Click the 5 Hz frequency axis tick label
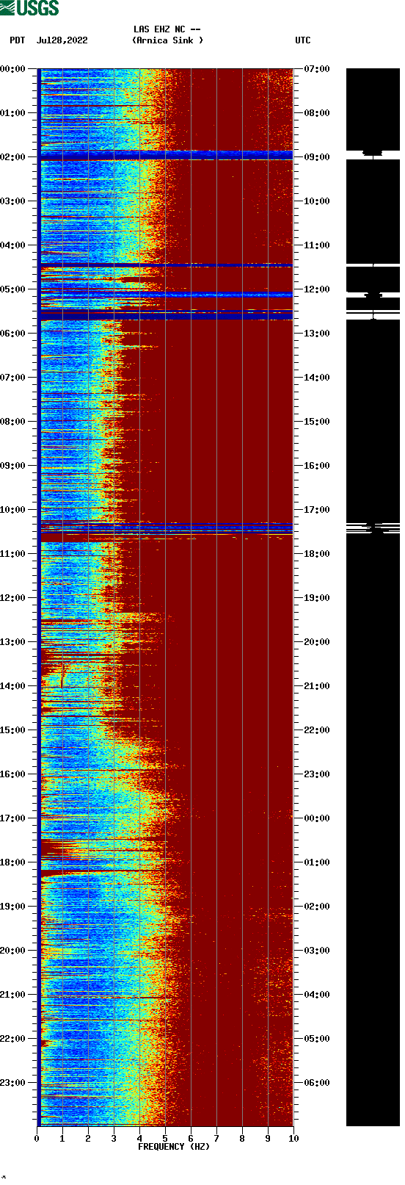405x1185 pixels. (165, 1139)
